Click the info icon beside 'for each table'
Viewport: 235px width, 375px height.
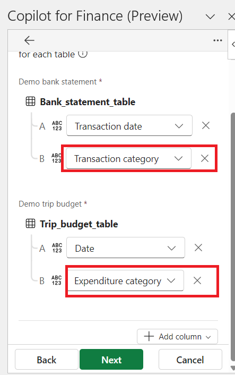coord(83,54)
